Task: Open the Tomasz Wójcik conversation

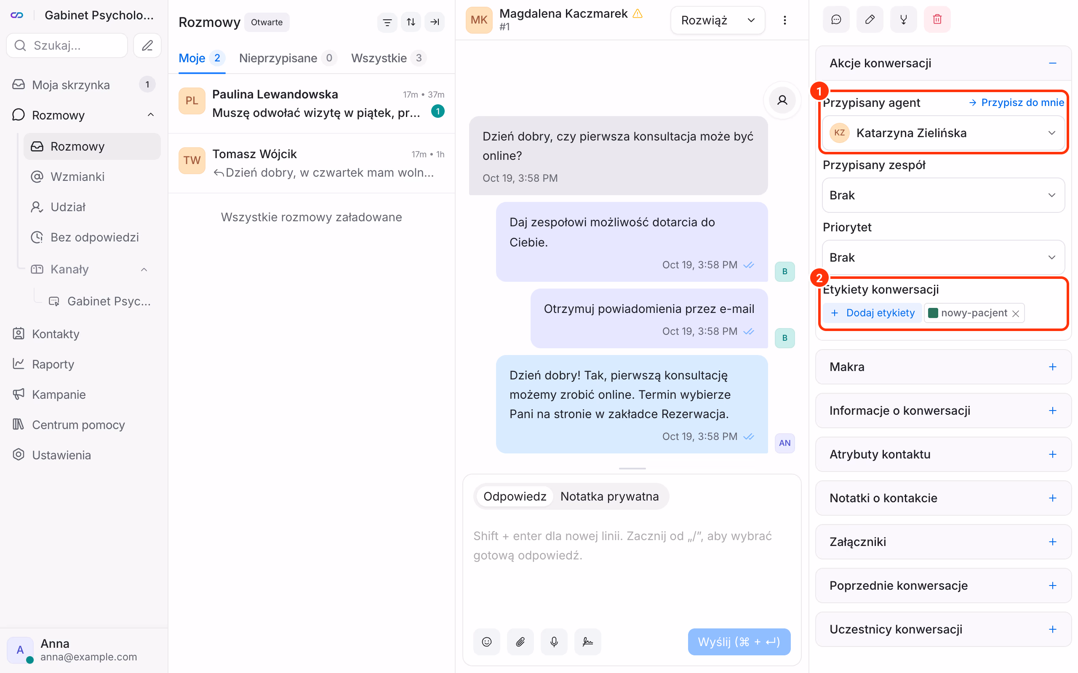Action: click(x=311, y=163)
